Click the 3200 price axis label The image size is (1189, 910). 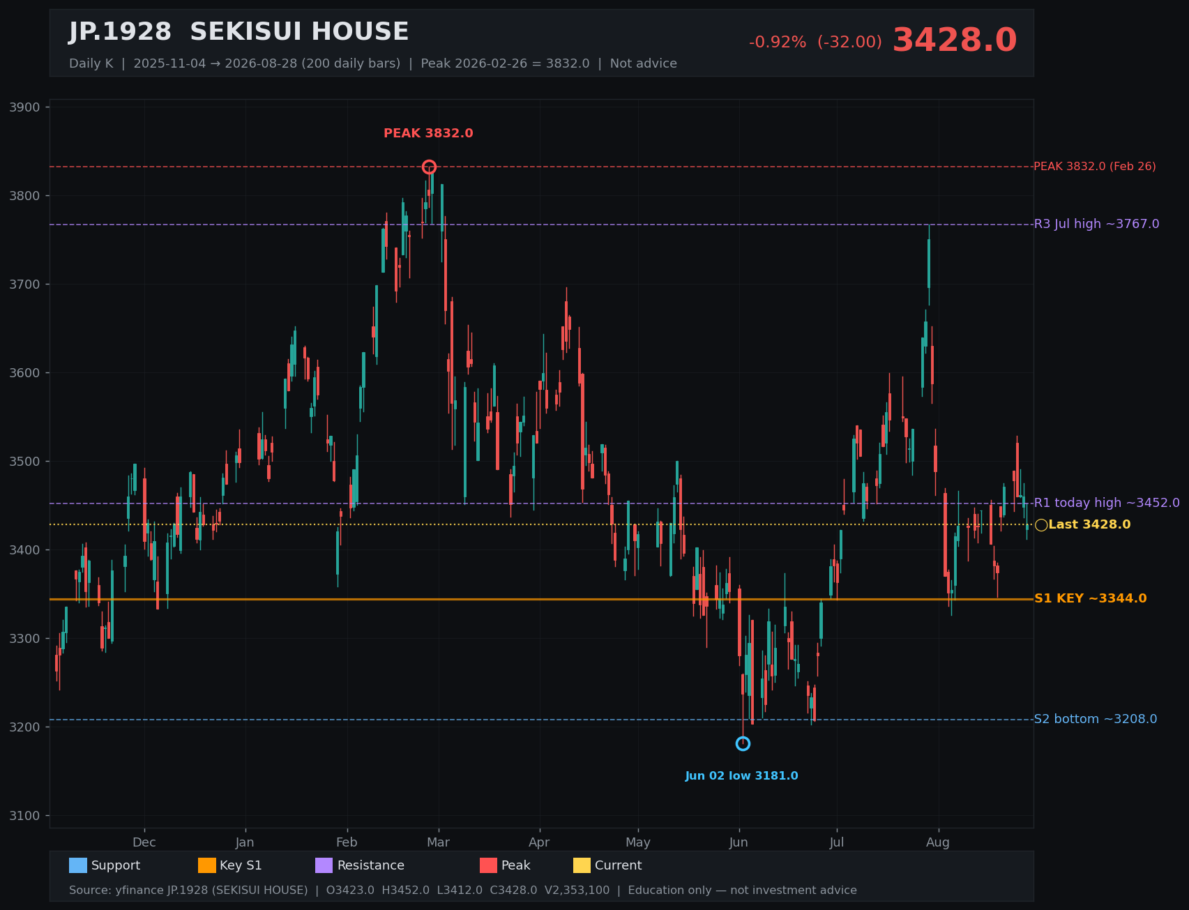point(25,727)
